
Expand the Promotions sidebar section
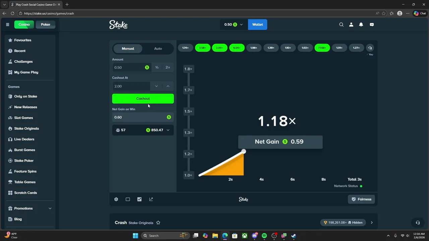pyautogui.click(x=30, y=208)
